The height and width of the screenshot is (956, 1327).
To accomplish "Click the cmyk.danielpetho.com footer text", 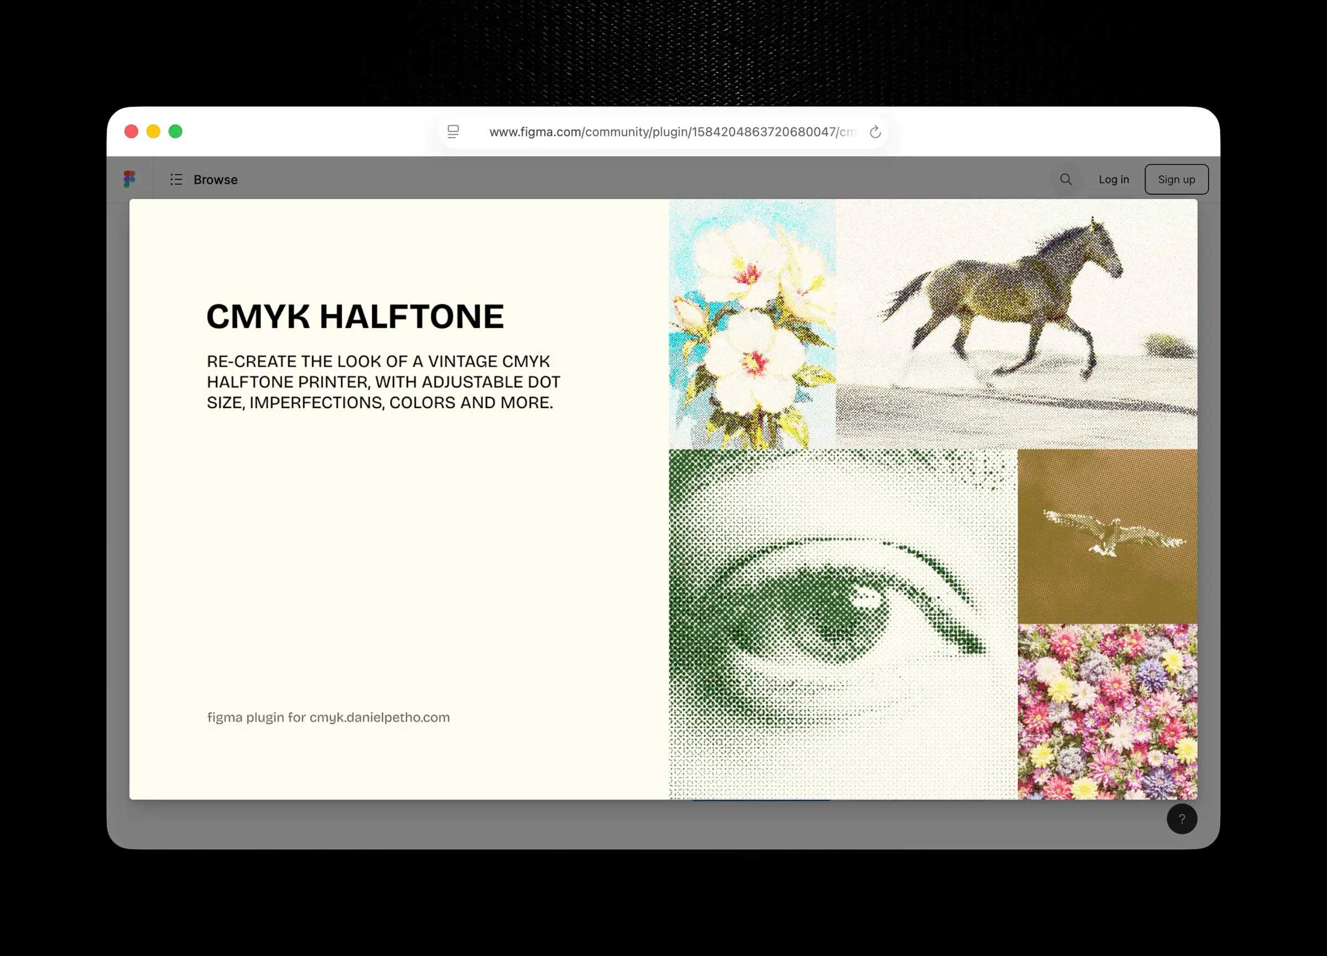I will pos(328,717).
